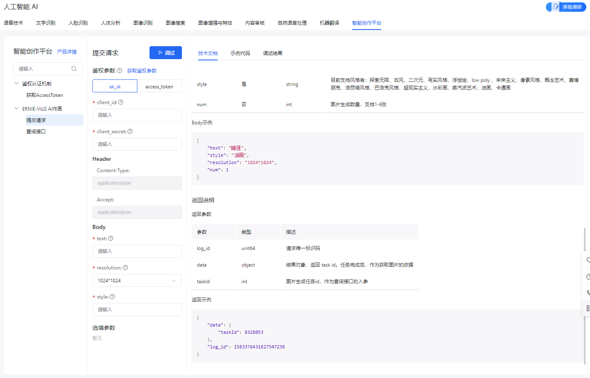Click the client_secret help icon
This screenshot has height=378, width=590.
point(130,131)
